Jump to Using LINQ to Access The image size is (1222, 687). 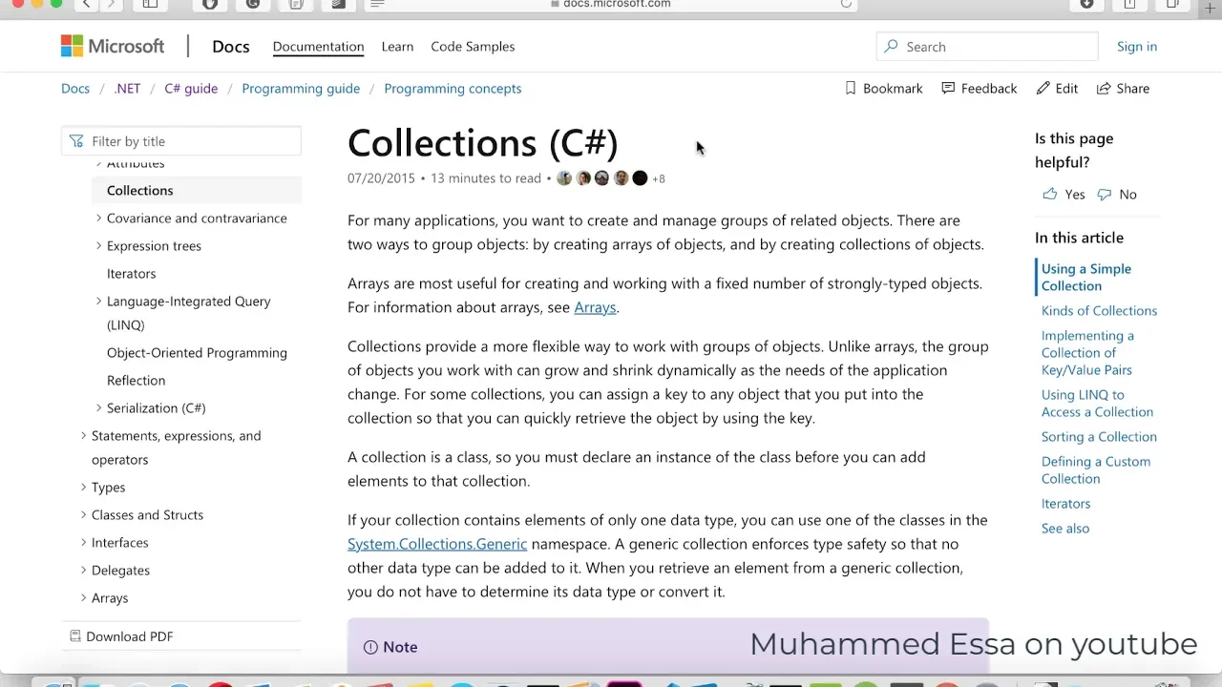1097,403
